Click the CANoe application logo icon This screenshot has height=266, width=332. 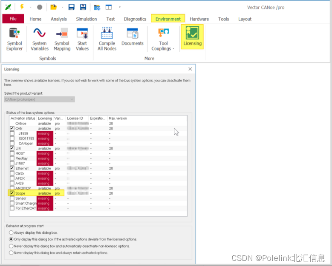point(8,7)
